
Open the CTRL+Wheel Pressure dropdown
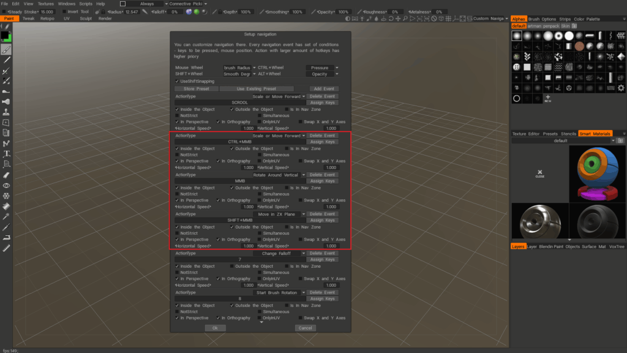click(322, 67)
